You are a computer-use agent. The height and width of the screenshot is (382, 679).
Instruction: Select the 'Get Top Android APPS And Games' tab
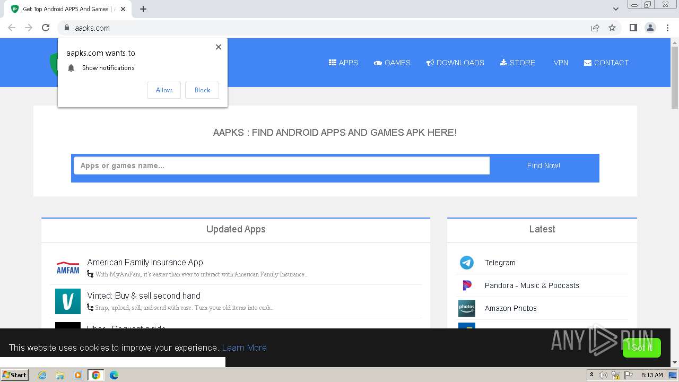pos(68,9)
